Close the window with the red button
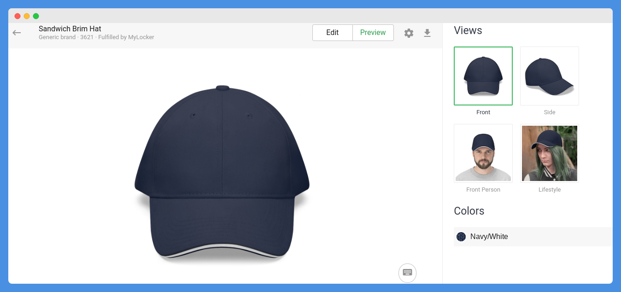Screen dimensions: 621x292 [18, 16]
